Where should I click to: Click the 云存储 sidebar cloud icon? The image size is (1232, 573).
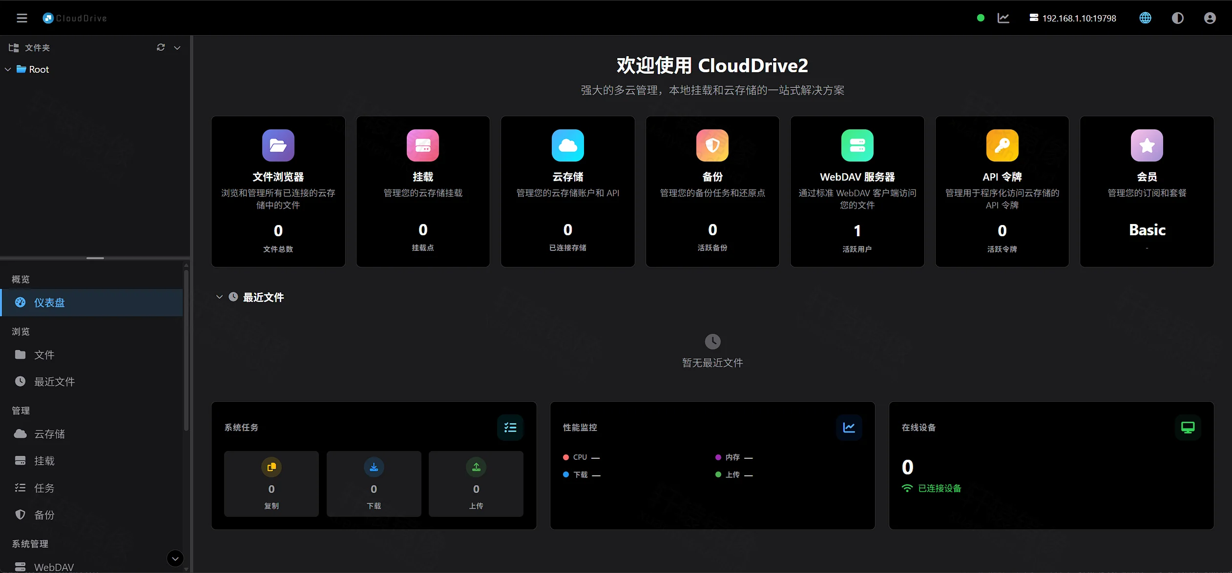tap(20, 433)
